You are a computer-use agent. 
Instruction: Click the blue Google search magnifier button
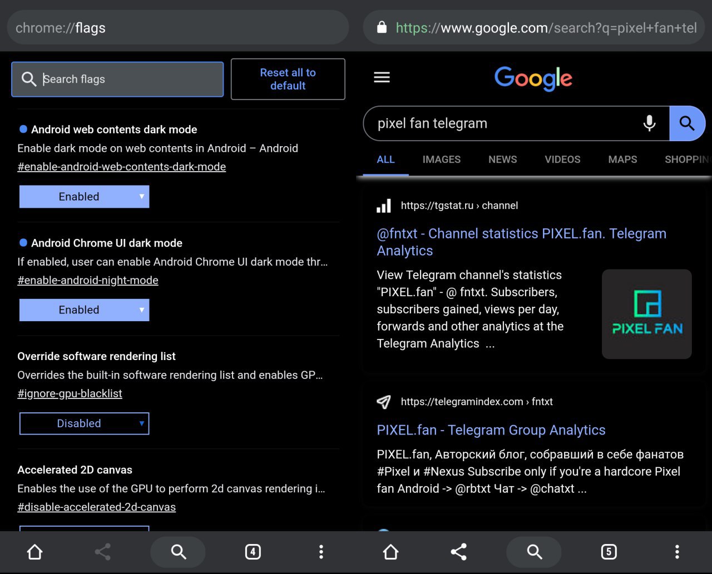[x=687, y=123]
